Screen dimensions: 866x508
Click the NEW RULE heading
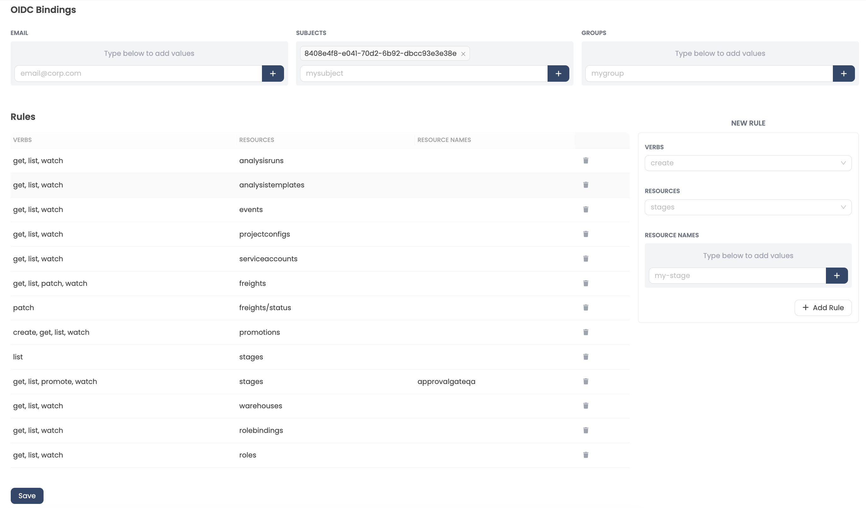748,123
